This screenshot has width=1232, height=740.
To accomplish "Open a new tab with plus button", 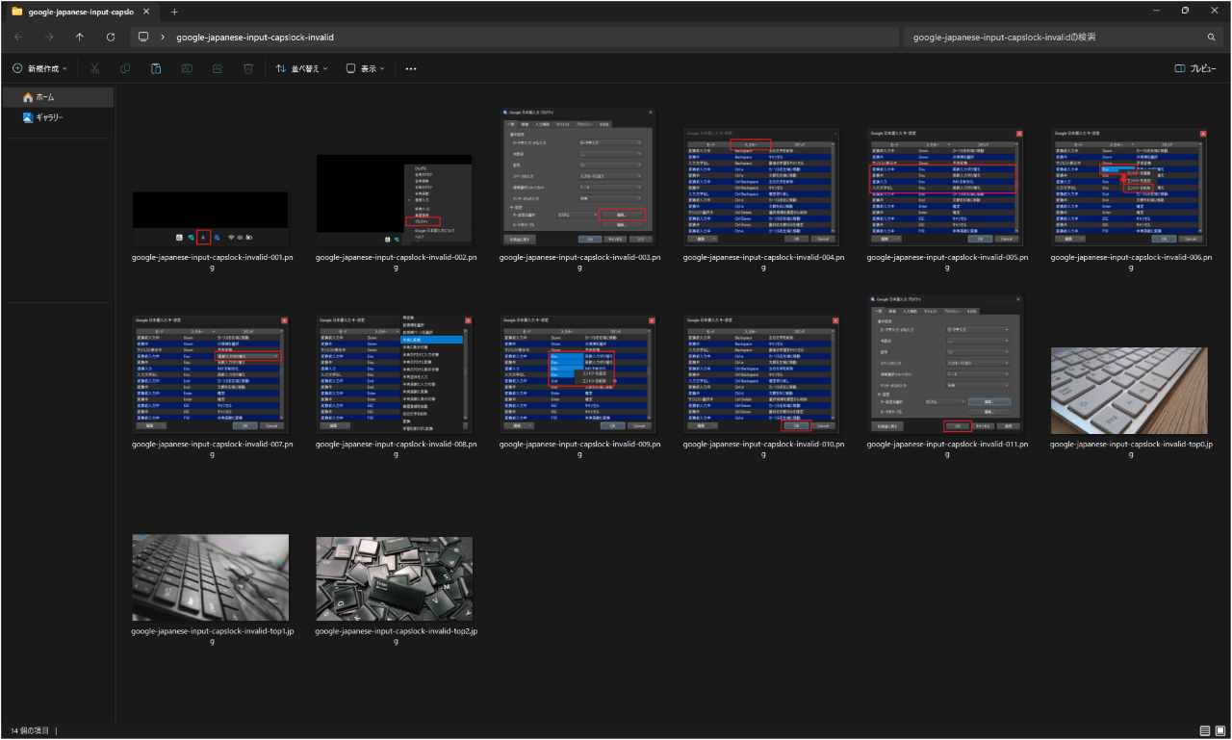I will tap(174, 12).
